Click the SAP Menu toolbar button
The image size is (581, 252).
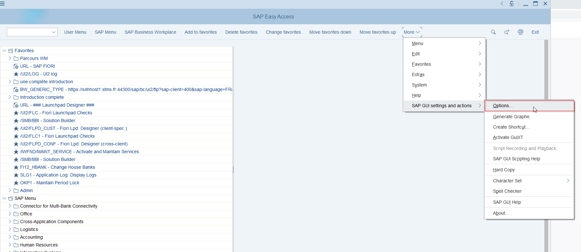105,32
